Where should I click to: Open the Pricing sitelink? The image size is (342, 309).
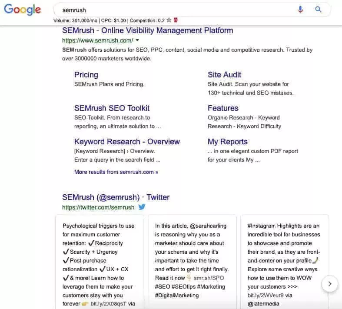coord(86,75)
